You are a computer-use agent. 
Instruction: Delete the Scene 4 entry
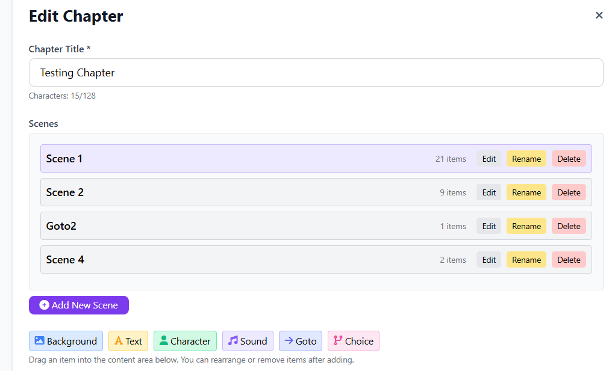(568, 260)
